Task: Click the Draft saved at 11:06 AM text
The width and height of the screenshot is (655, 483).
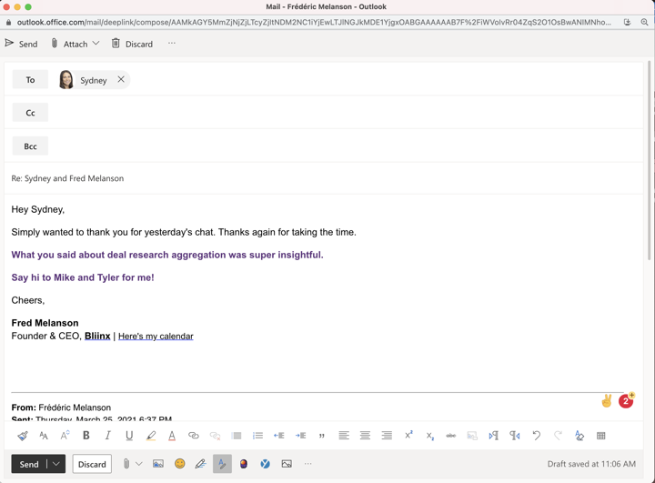Action: coord(591,464)
